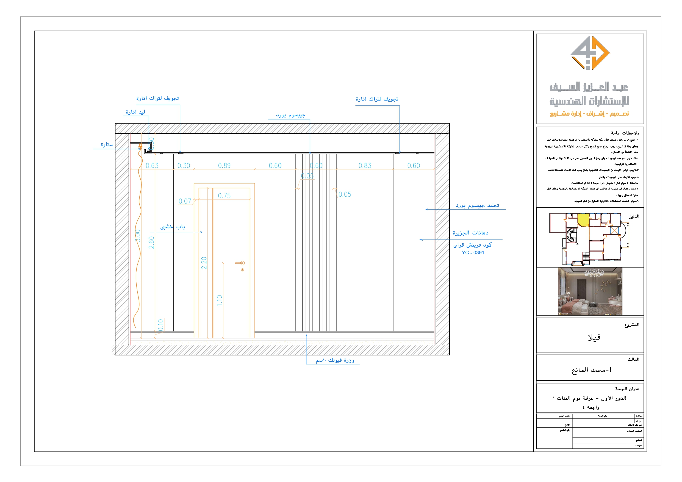Image resolution: width=682 pixels, height=482 pixels.
Task: Click the 'فيلا' project name field
Action: (594, 337)
